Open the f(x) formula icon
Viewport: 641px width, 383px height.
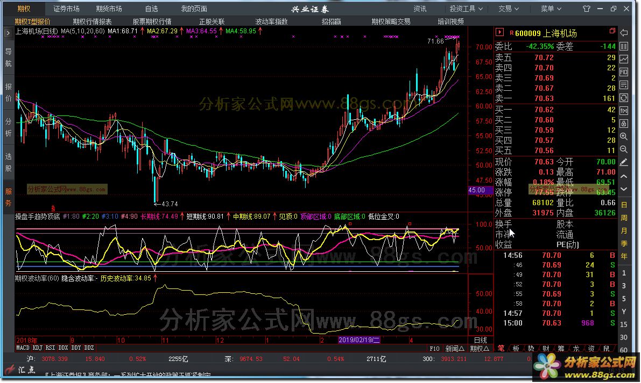(624, 111)
